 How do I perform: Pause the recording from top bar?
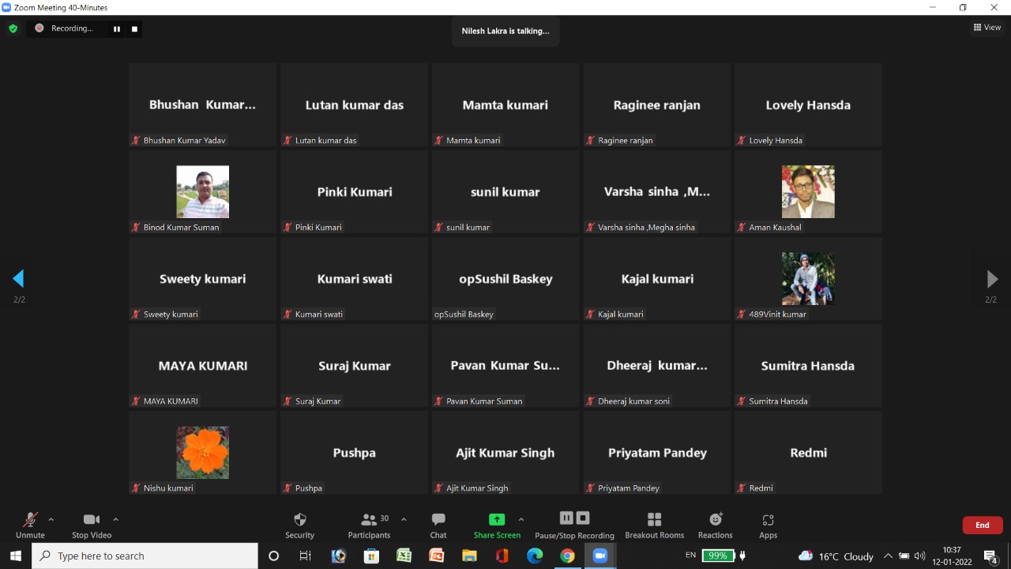point(117,28)
